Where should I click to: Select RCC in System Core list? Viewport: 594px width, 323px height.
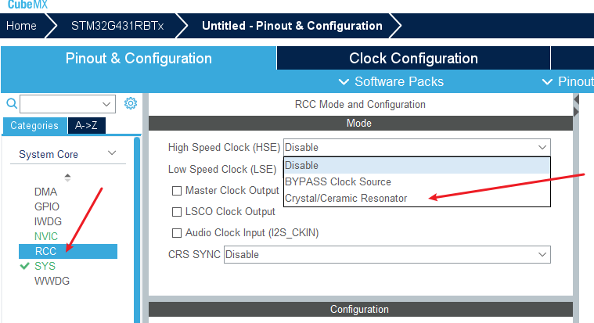click(68, 251)
